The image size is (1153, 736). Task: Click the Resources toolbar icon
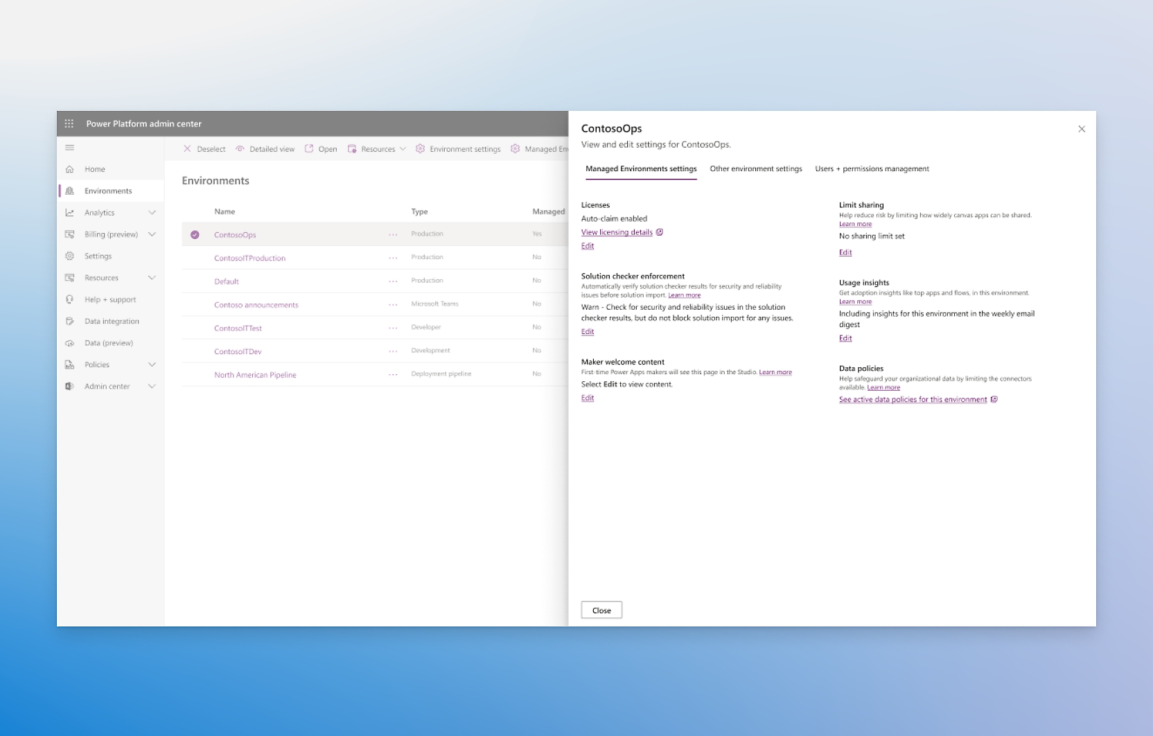point(352,148)
